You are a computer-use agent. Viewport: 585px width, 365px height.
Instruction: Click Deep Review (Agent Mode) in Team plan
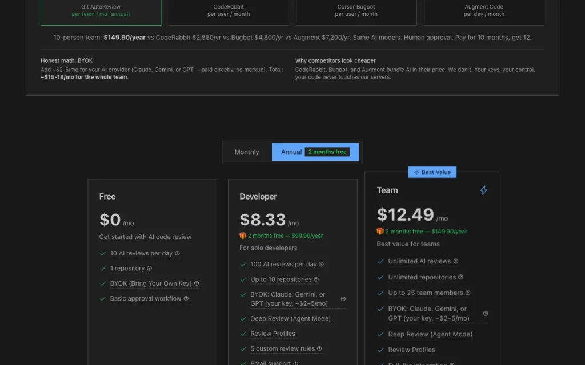pos(430,334)
